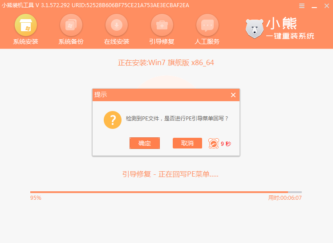Image resolution: width=333 pixels, height=243 pixels.
Task: Click the 正在回写PE菜单 status message
Action: 171,174
